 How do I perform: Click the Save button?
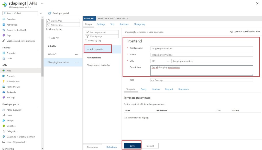pos(132,146)
